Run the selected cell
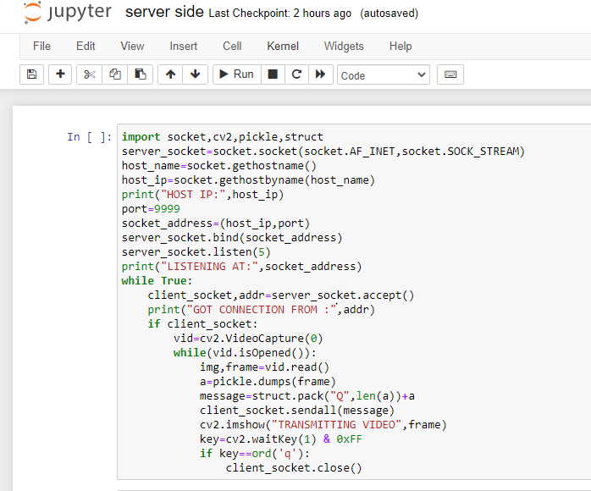 pyautogui.click(x=236, y=74)
